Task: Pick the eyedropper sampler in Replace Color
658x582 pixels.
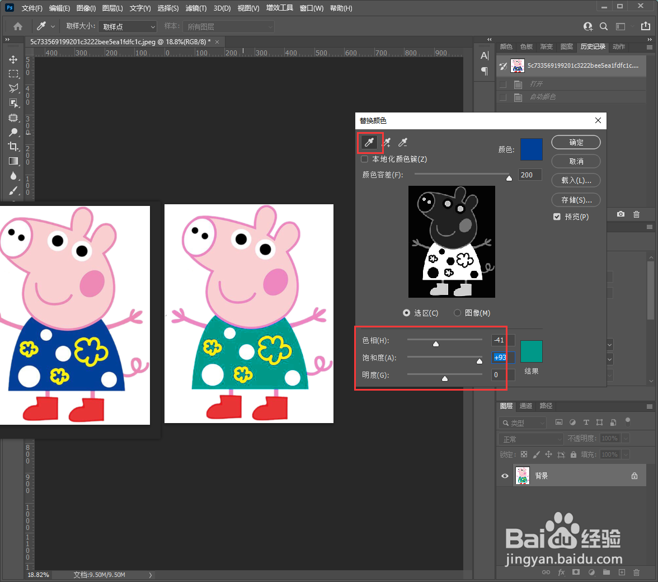Action: pos(369,142)
